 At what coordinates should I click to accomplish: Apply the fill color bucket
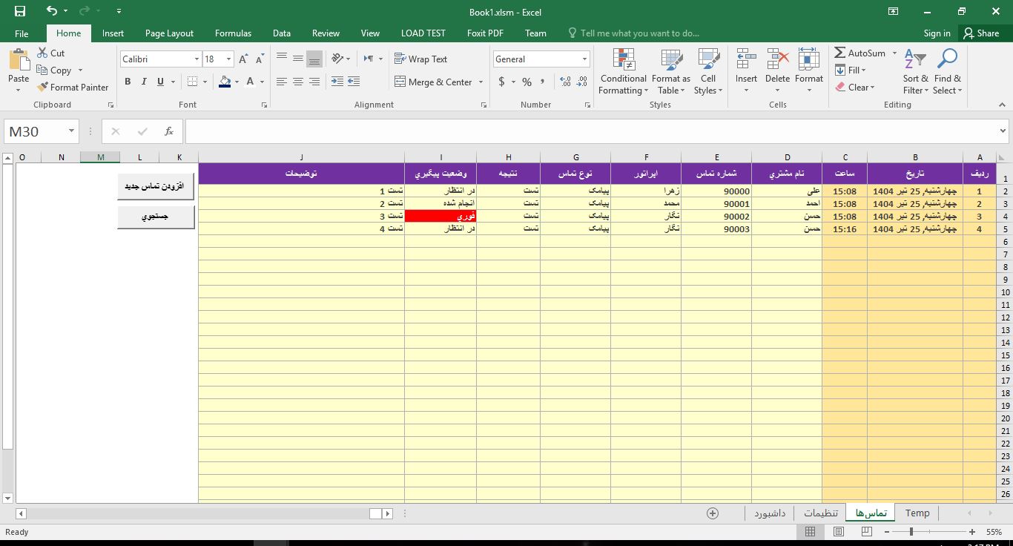tap(225, 82)
